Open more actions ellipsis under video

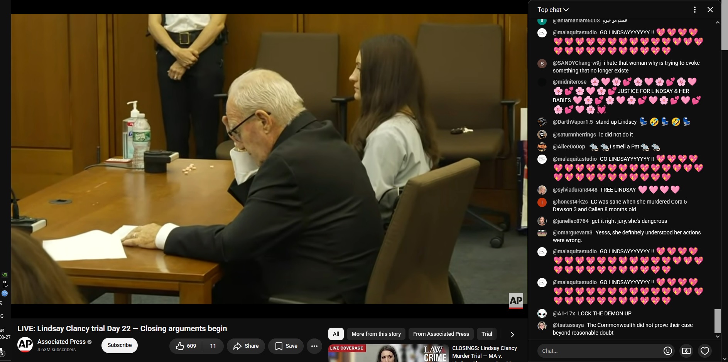point(314,346)
